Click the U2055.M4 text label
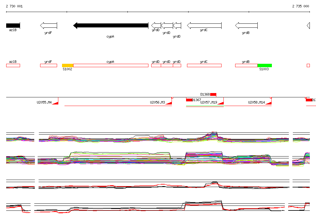 pos(44,103)
